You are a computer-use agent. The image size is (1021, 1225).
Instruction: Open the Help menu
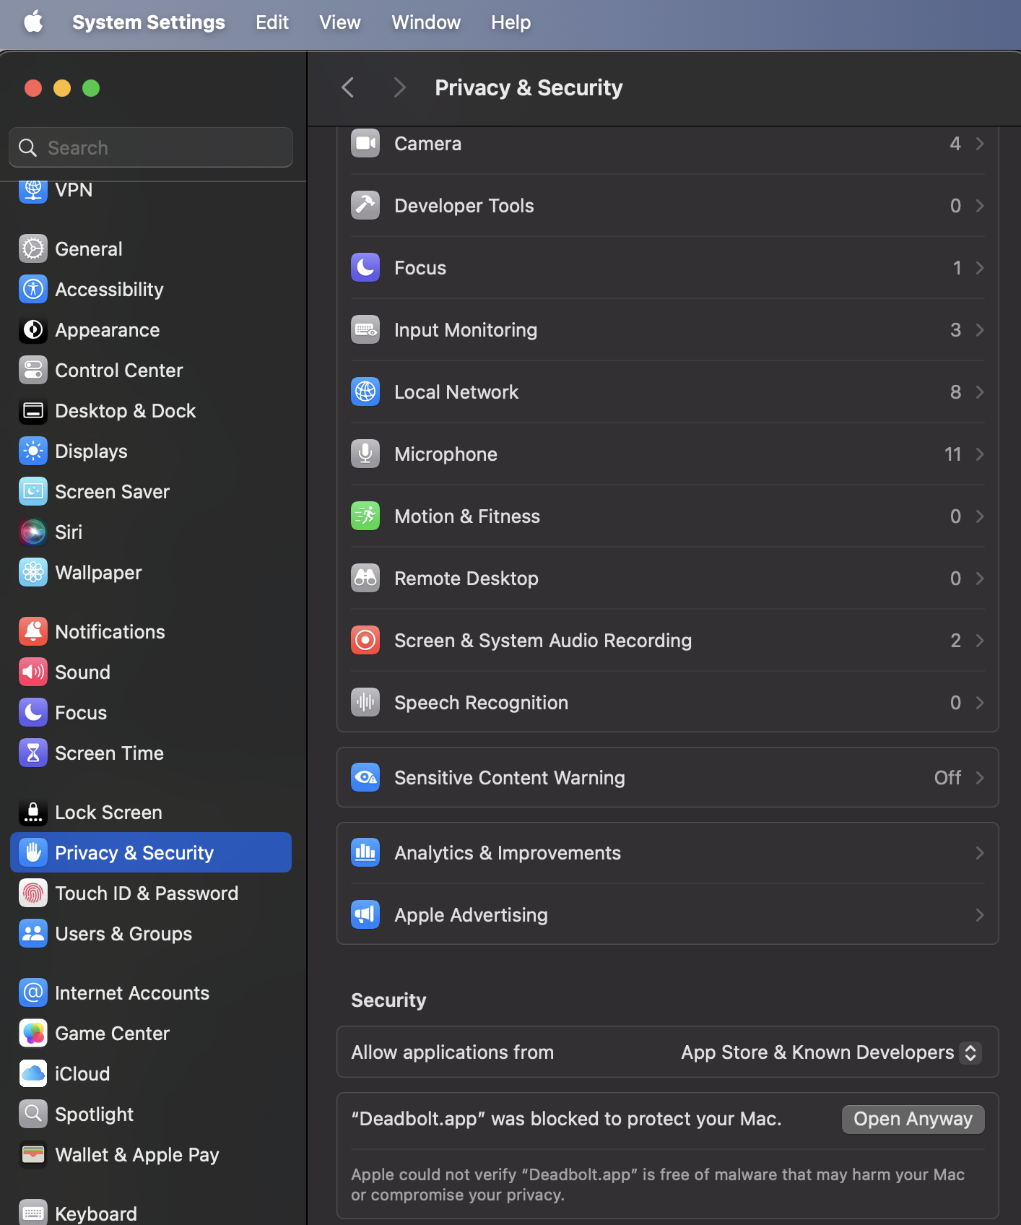point(511,22)
